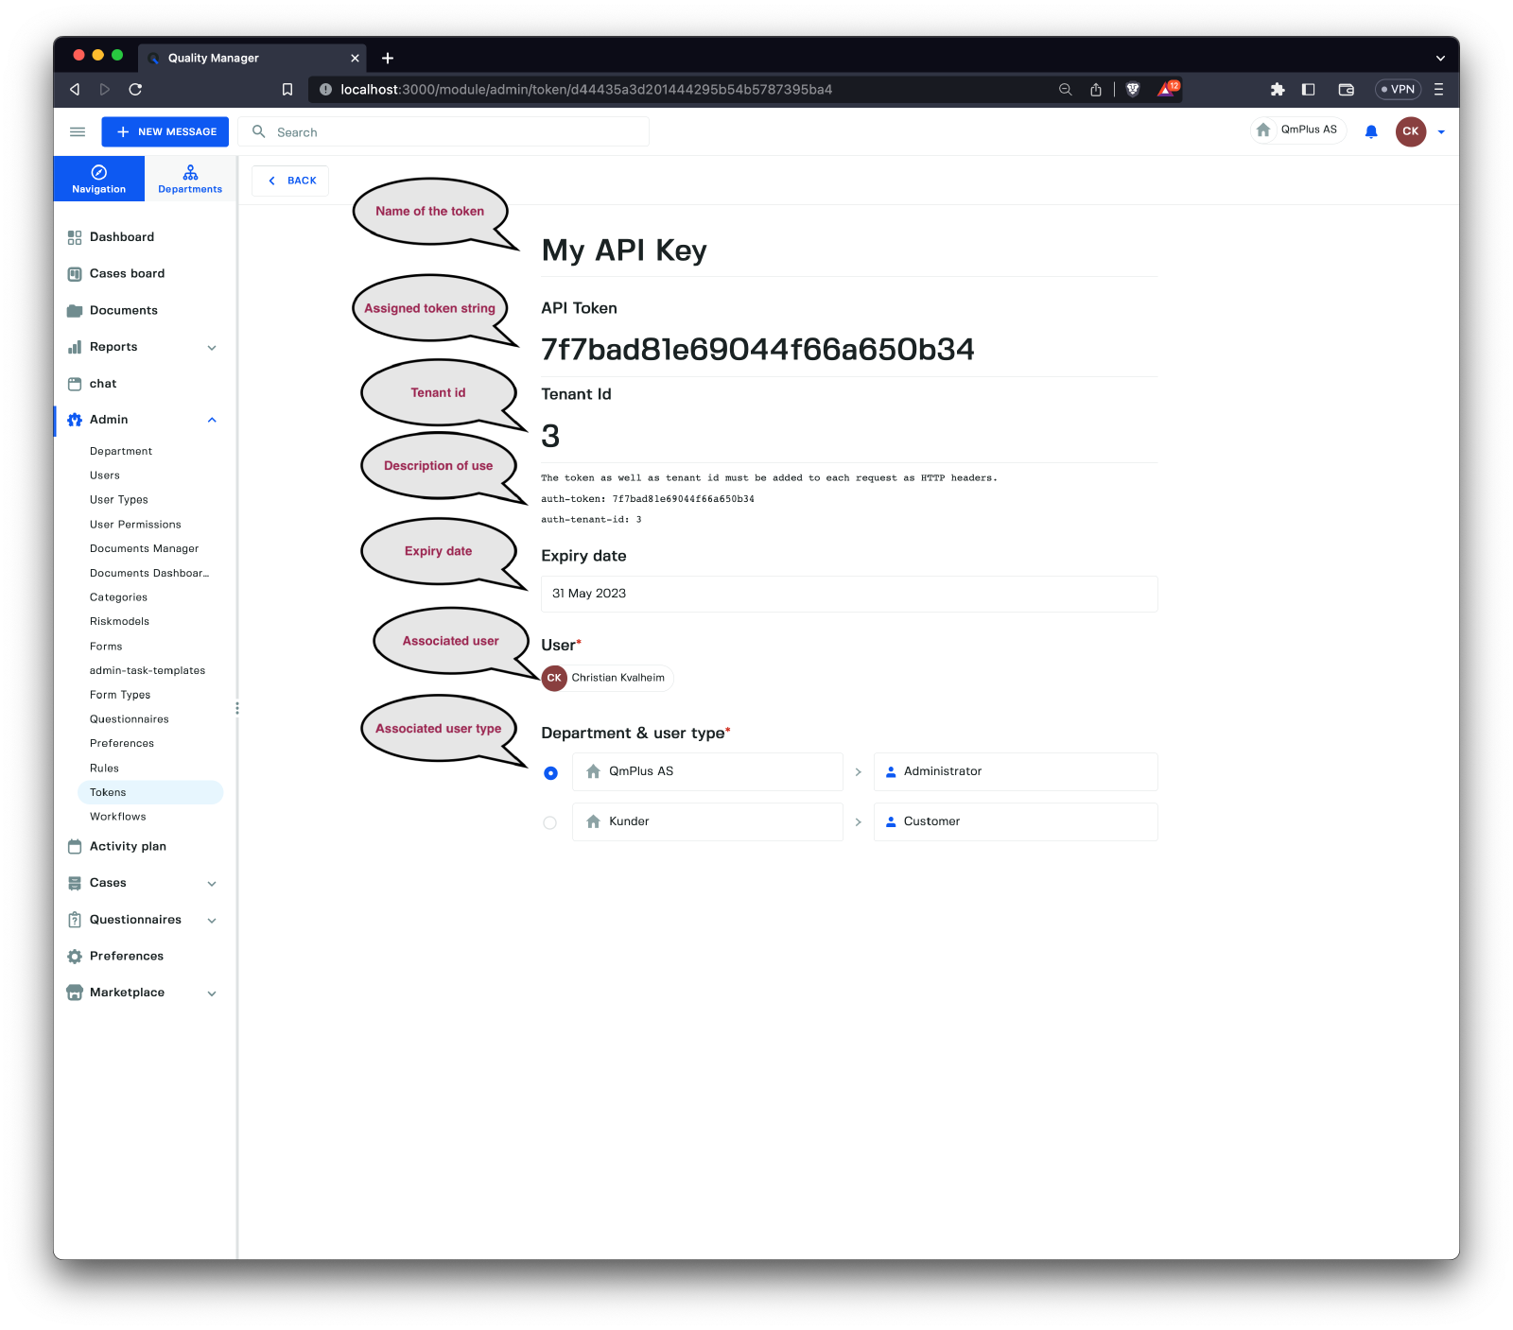Toggle the VPN button
Viewport: 1513px width, 1330px height.
[x=1398, y=89]
